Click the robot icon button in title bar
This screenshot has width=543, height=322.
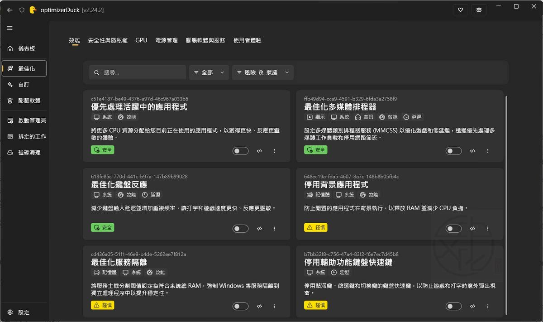pyautogui.click(x=479, y=10)
